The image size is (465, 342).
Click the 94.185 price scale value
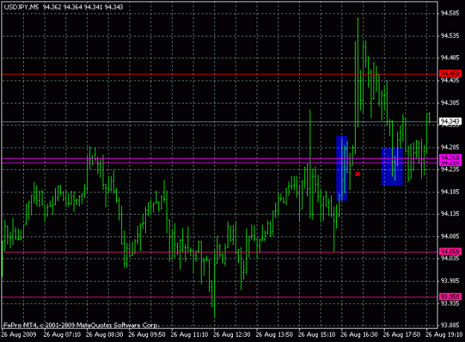(x=450, y=191)
